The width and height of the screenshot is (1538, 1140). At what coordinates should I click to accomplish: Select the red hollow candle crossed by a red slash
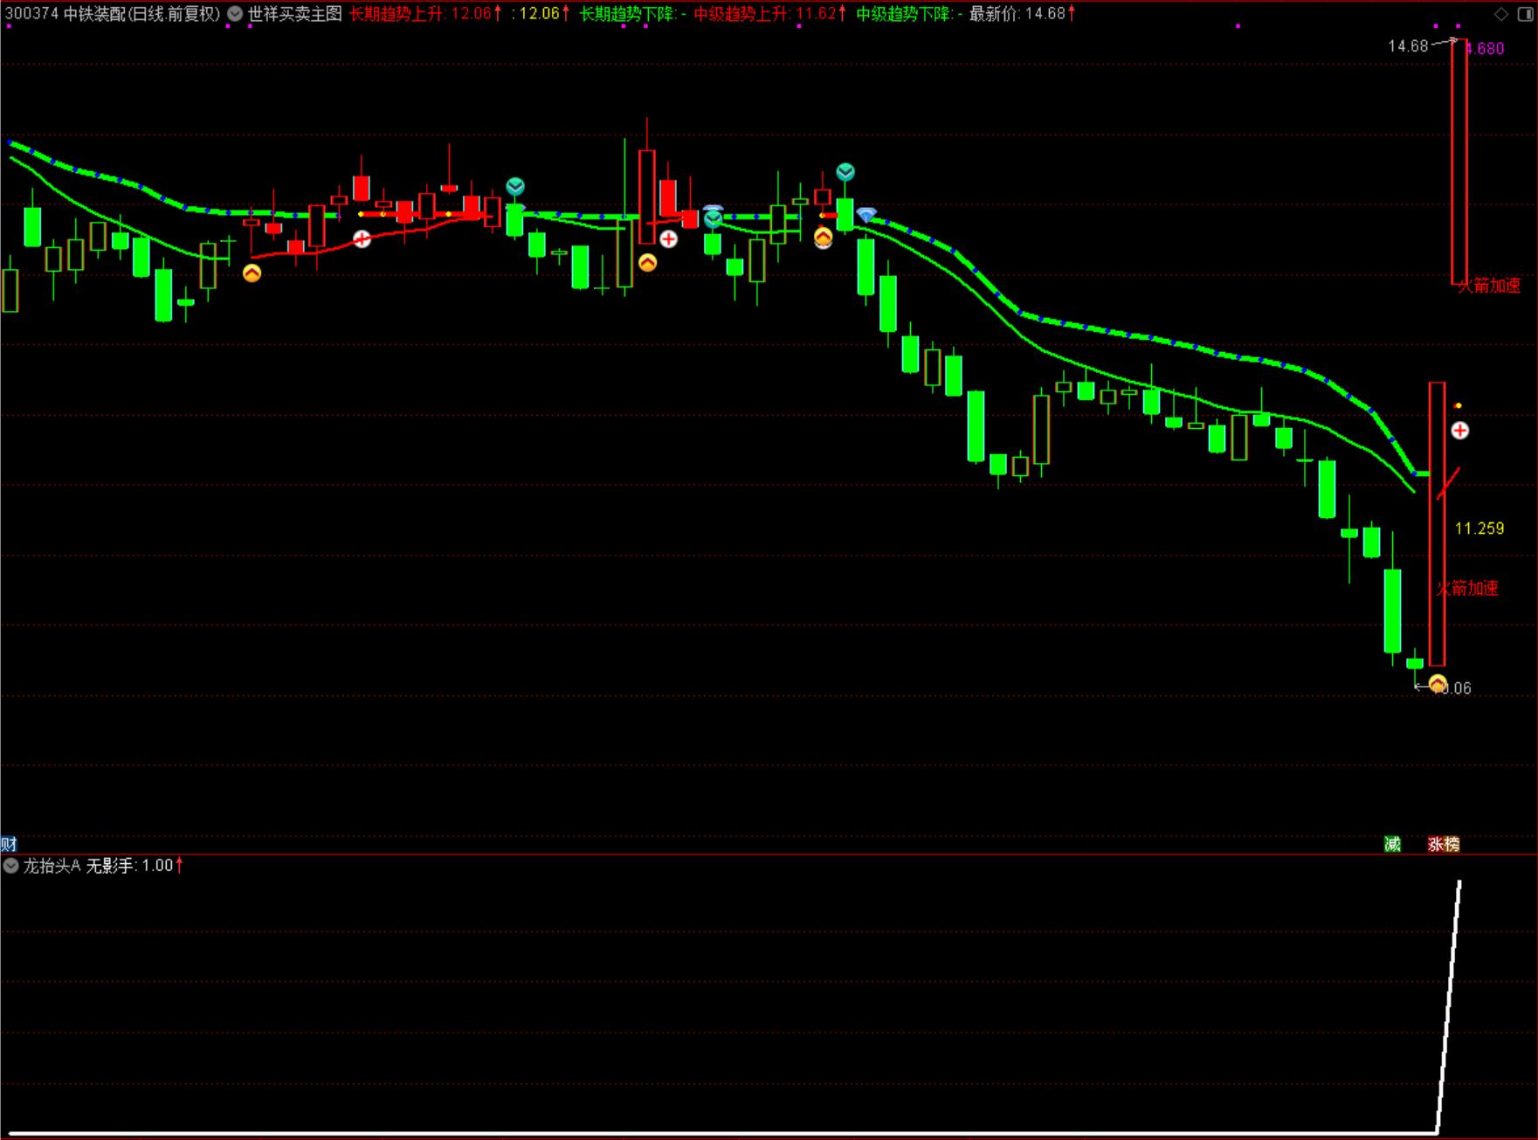[x=1437, y=523]
